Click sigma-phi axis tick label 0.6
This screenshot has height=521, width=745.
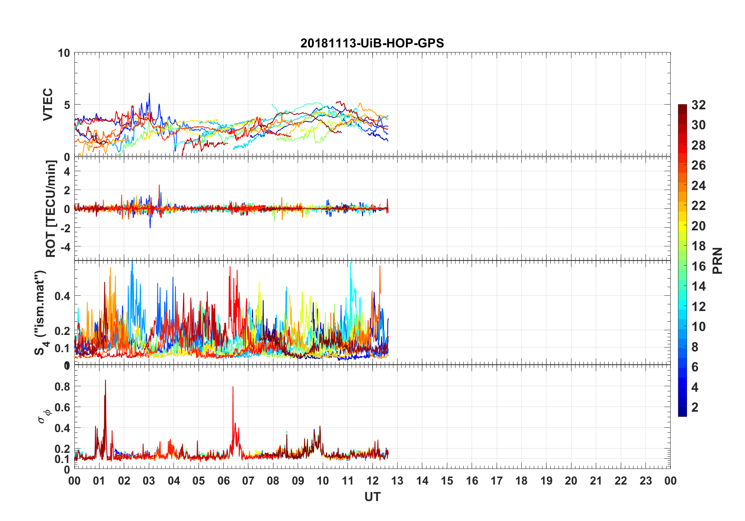point(63,407)
